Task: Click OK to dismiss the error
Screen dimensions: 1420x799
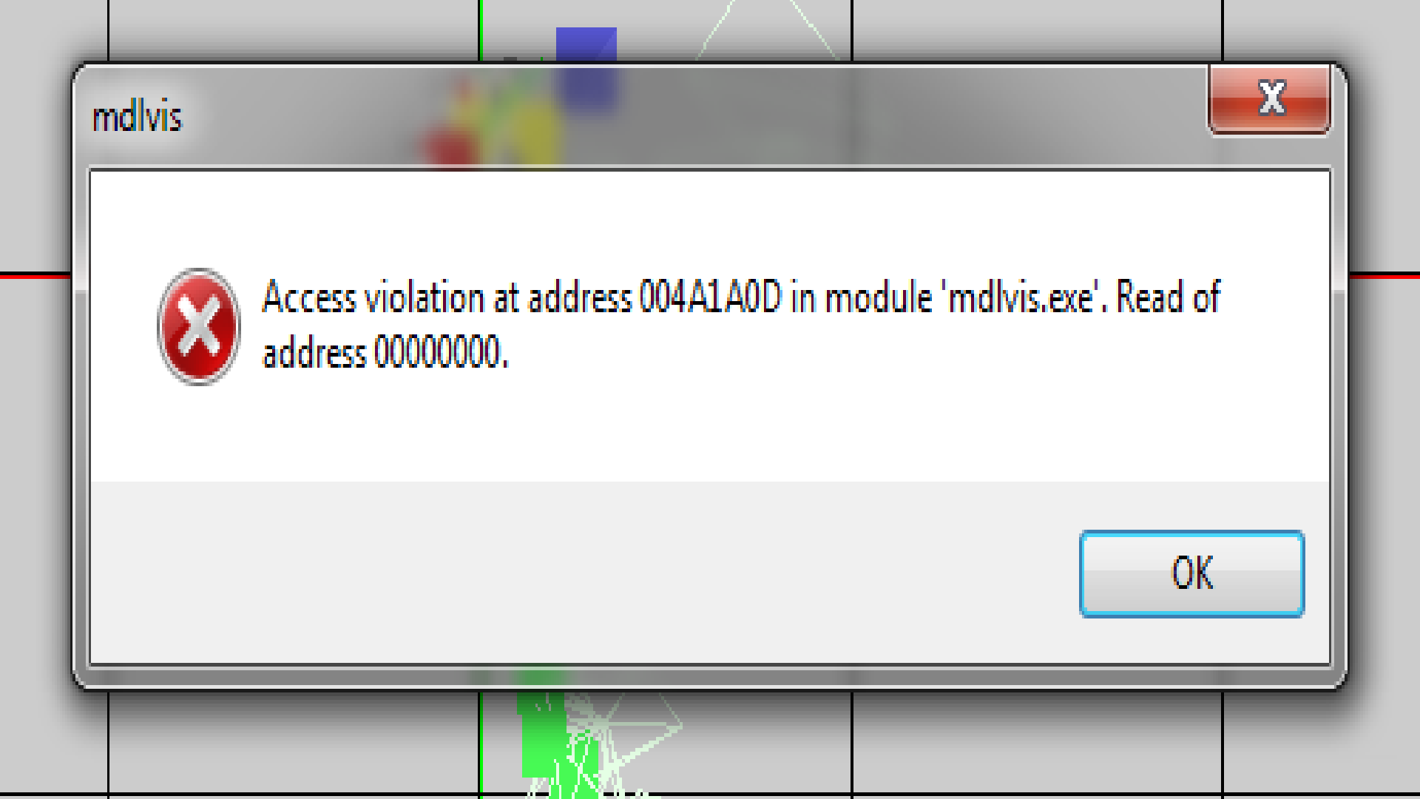Action: [1191, 573]
